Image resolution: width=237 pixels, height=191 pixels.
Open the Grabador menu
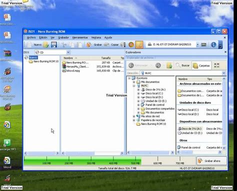[x=63, y=37]
